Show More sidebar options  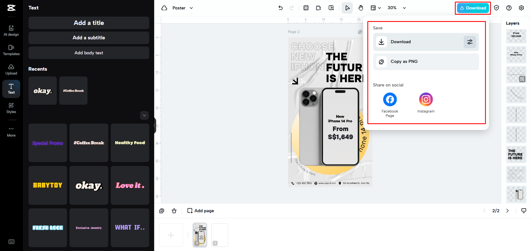[x=11, y=132]
